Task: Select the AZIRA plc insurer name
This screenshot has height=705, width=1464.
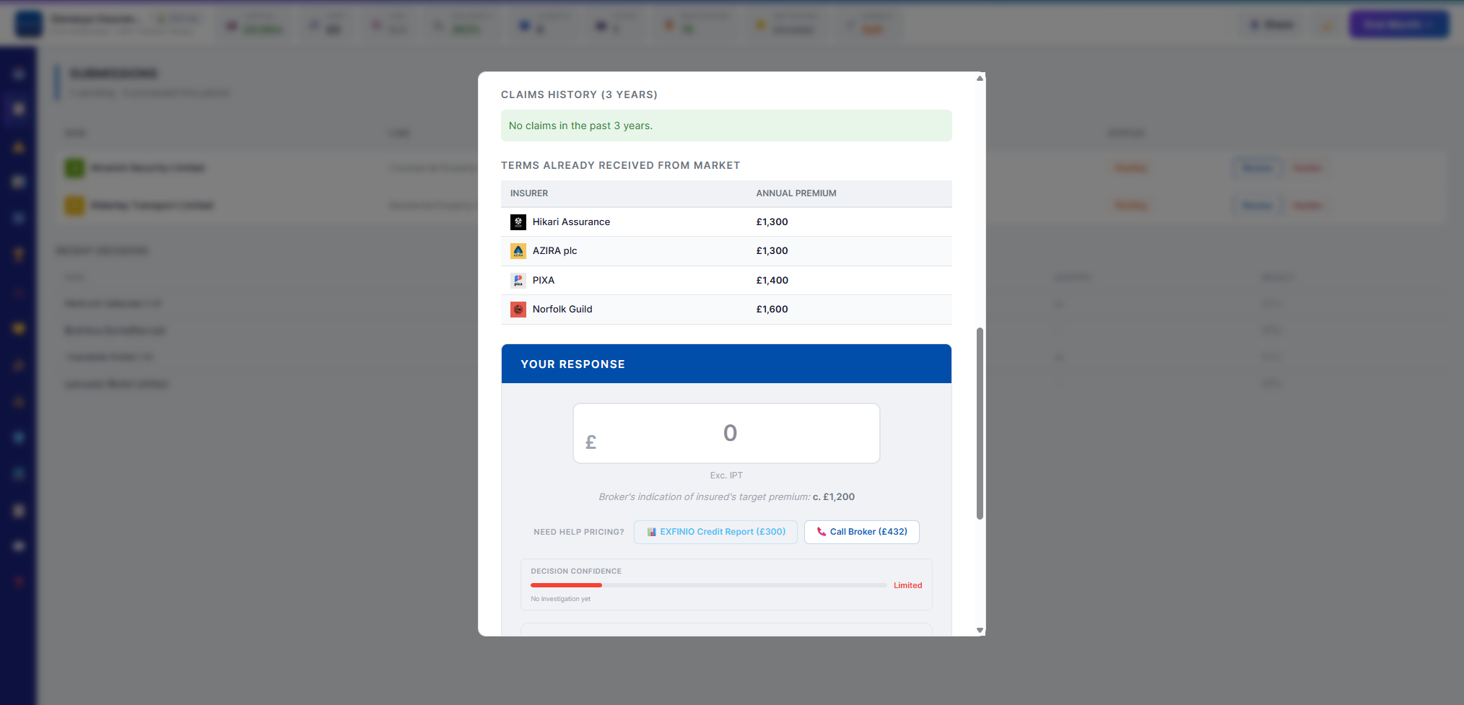Action: click(554, 251)
